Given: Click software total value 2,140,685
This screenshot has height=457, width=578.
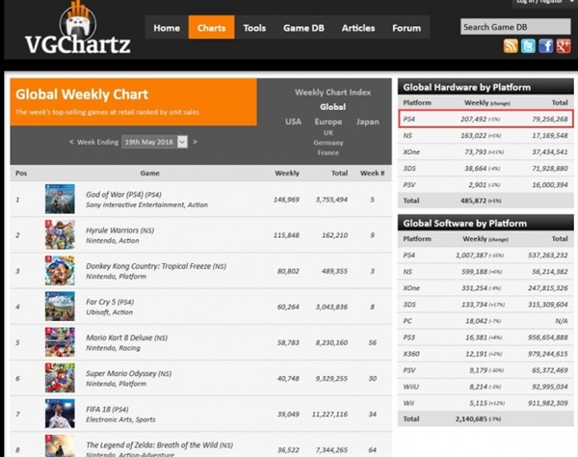Looking at the screenshot, I should coord(471,419).
